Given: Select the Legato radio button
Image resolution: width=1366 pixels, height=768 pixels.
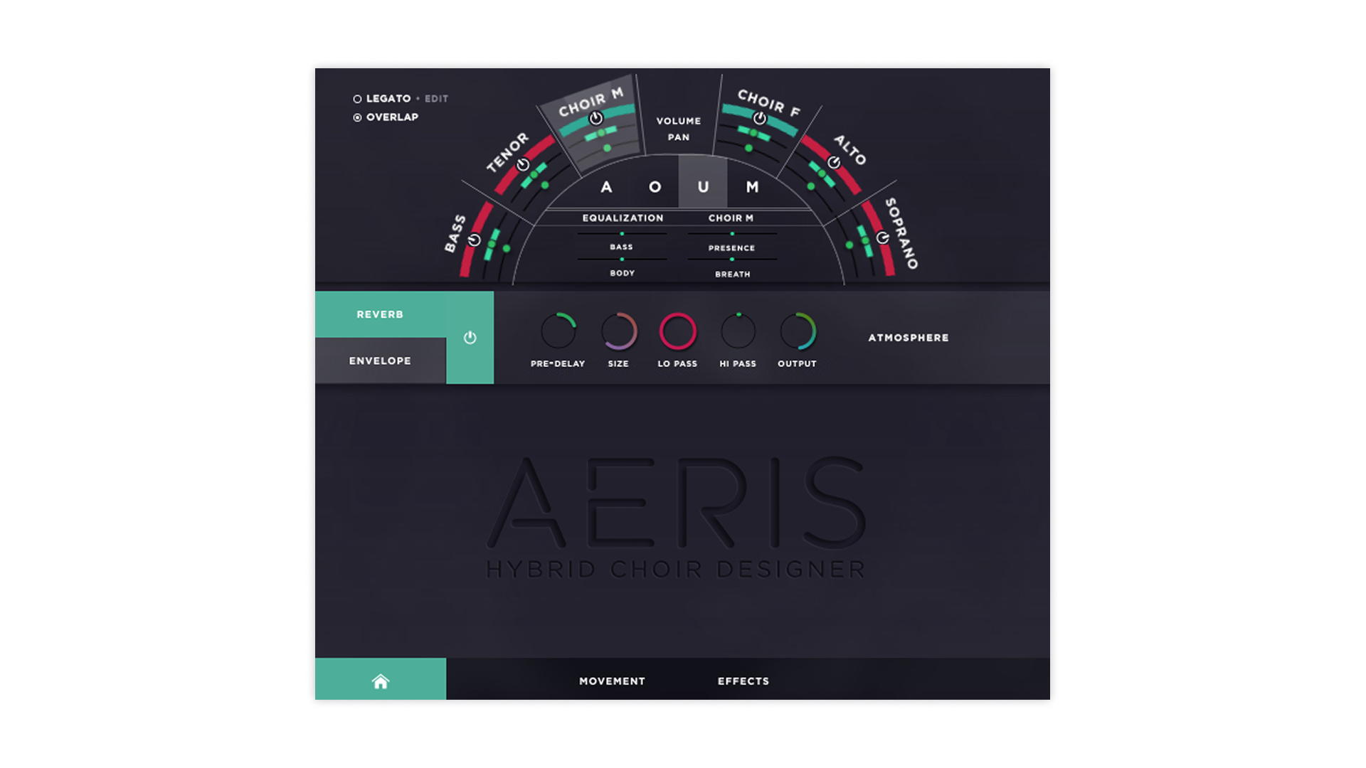Looking at the screenshot, I should pyautogui.click(x=357, y=99).
